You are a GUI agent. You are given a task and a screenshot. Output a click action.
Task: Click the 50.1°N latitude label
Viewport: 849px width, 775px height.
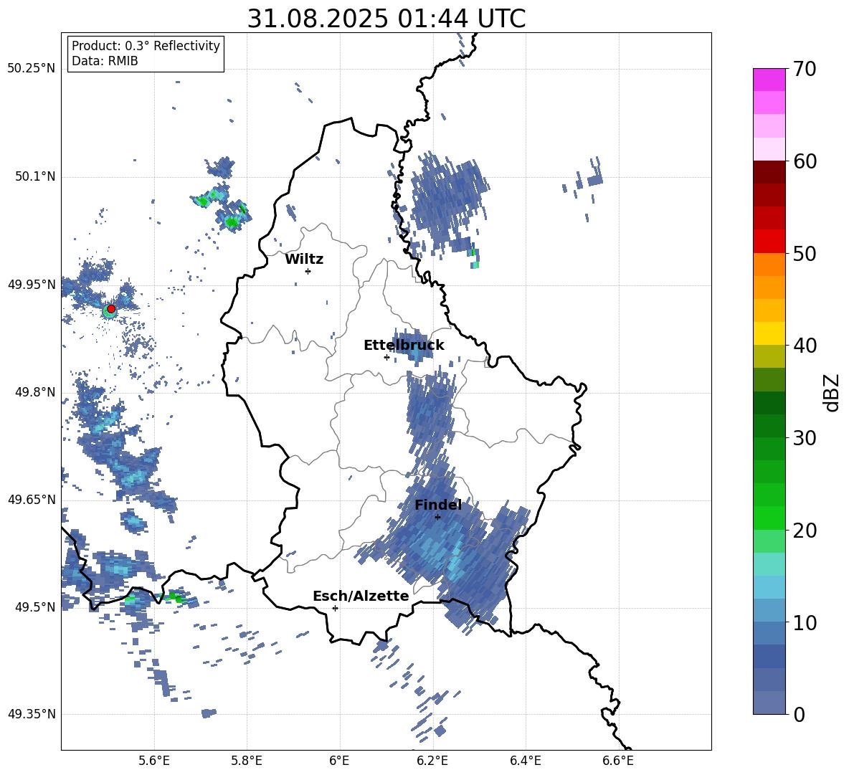click(35, 176)
